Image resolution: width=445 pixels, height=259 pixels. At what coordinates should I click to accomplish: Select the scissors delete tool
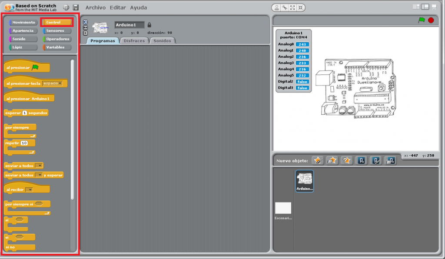pyautogui.click(x=284, y=7)
